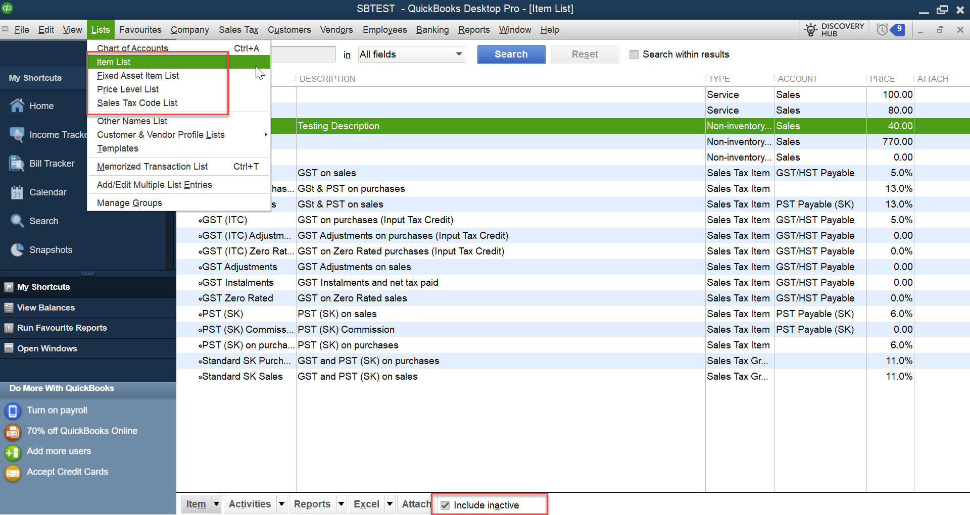Open the Discovery Hub lightbulb icon

pos(810,30)
